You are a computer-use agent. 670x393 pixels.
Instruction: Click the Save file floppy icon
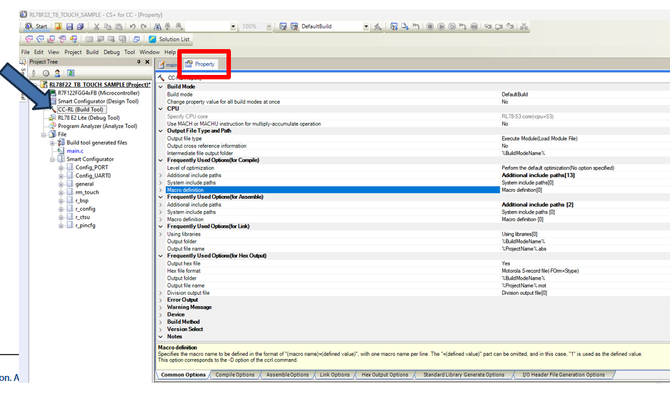point(69,26)
